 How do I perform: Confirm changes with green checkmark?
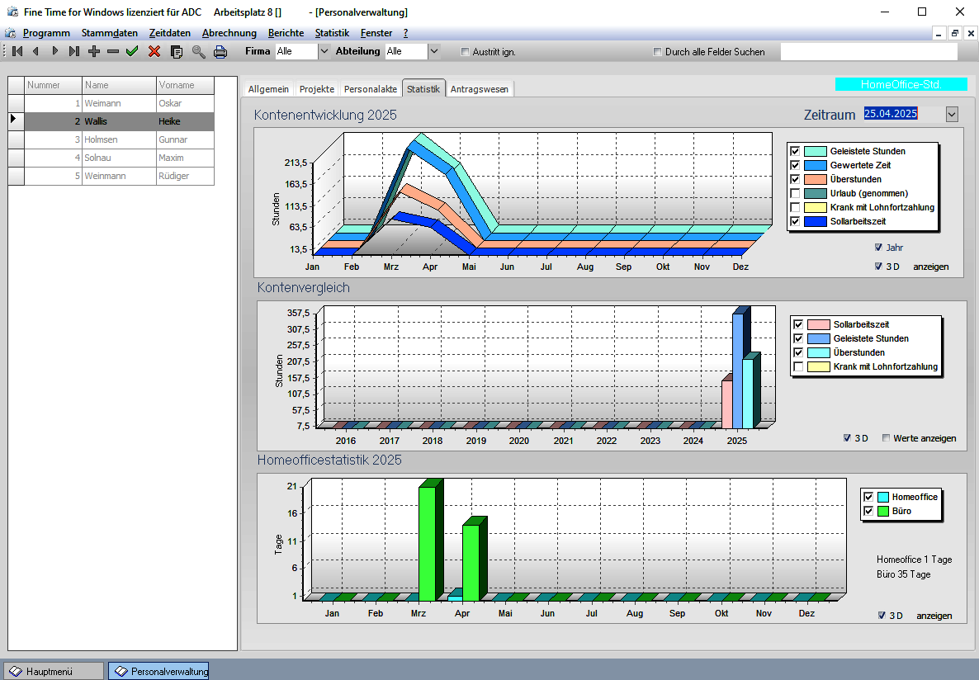(x=132, y=51)
